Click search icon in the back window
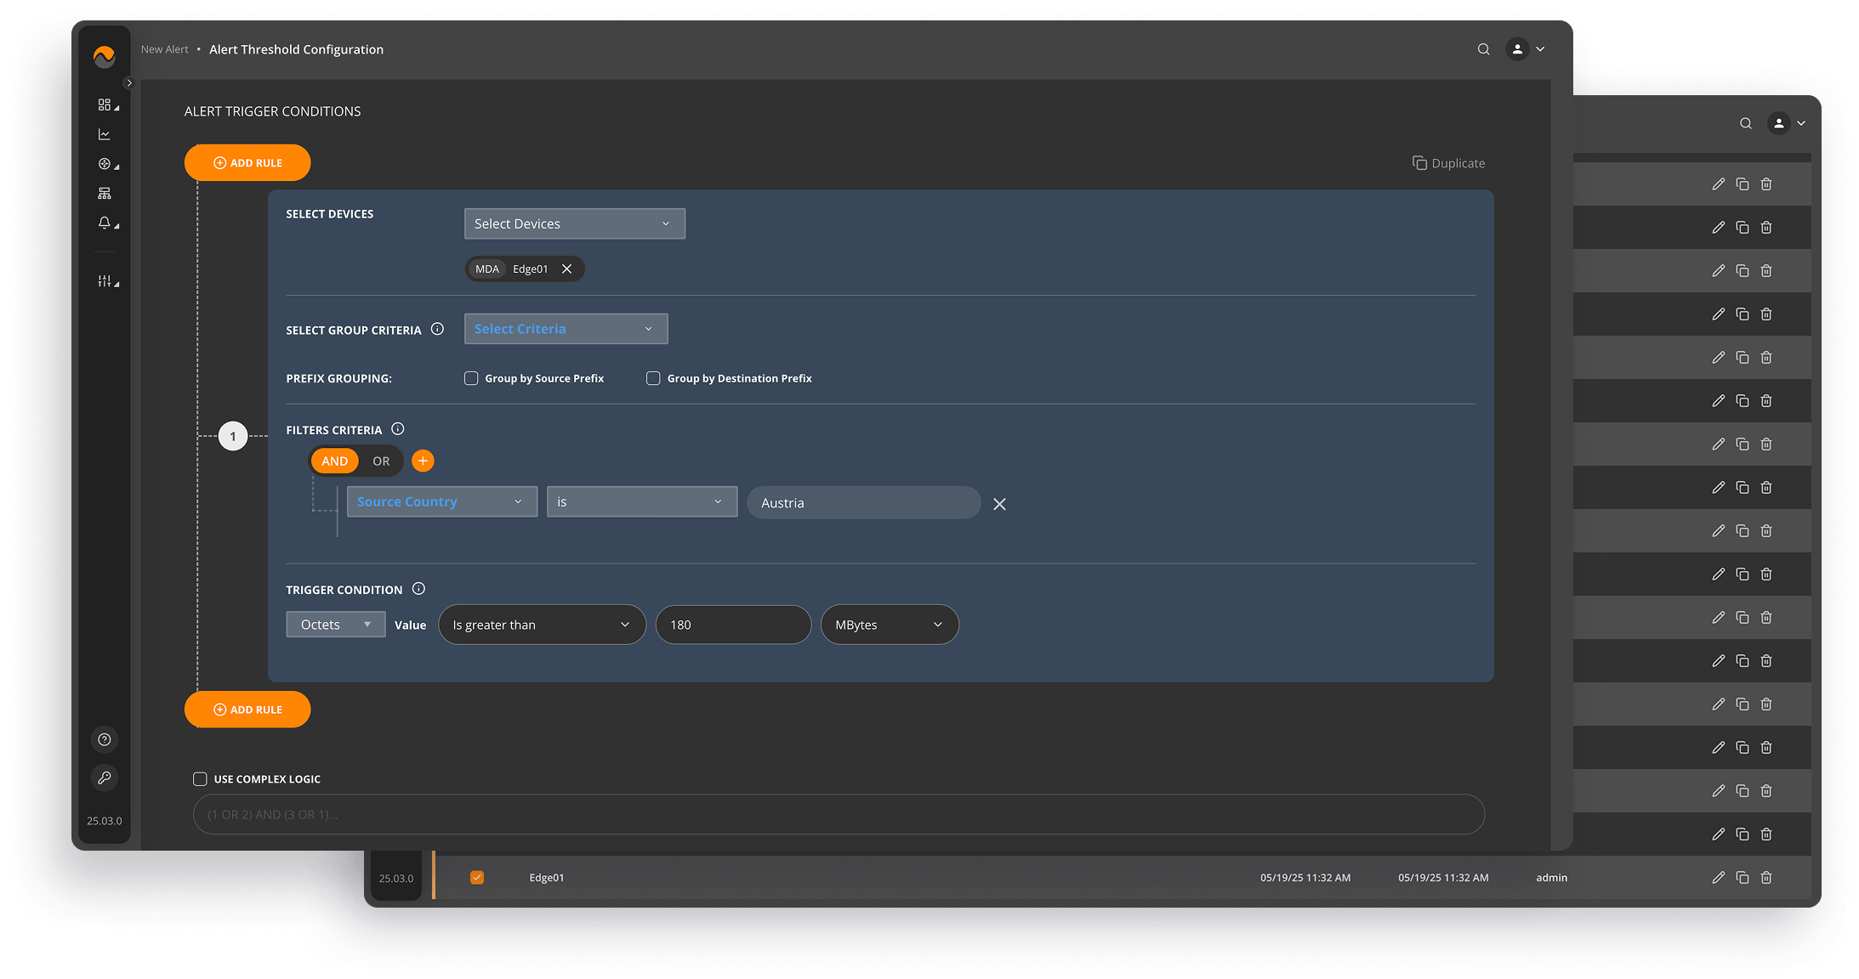This screenshot has height=979, width=1859. pyautogui.click(x=1746, y=123)
